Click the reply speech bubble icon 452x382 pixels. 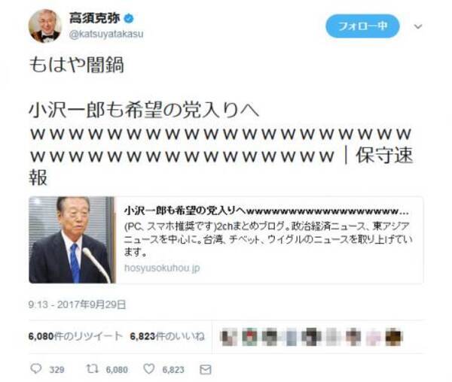pos(36,368)
